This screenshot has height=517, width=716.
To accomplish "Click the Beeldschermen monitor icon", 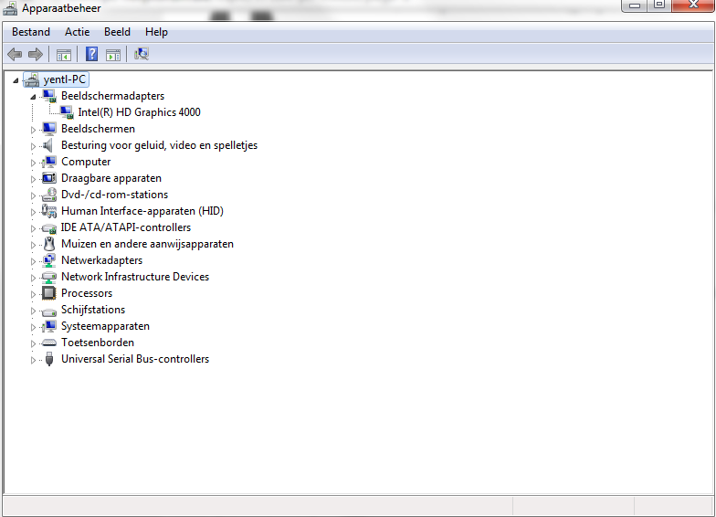I will (x=49, y=129).
